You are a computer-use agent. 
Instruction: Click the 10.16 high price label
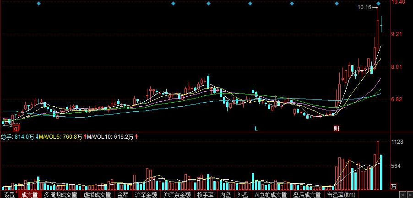pyautogui.click(x=364, y=7)
